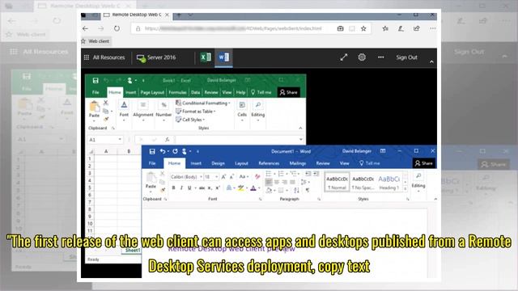Image resolution: width=518 pixels, height=291 pixels.
Task: Save the Word document icon
Action: pyautogui.click(x=152, y=151)
